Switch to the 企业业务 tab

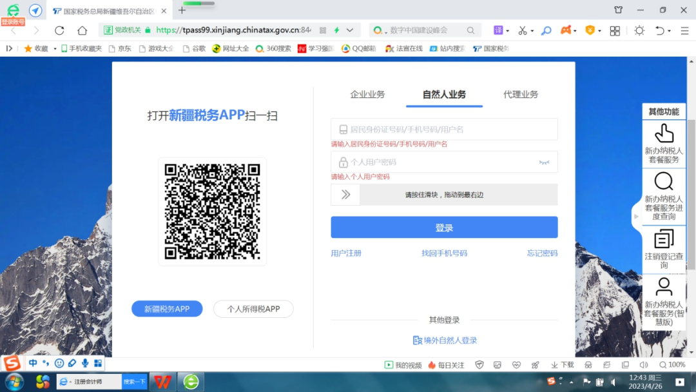(x=367, y=95)
